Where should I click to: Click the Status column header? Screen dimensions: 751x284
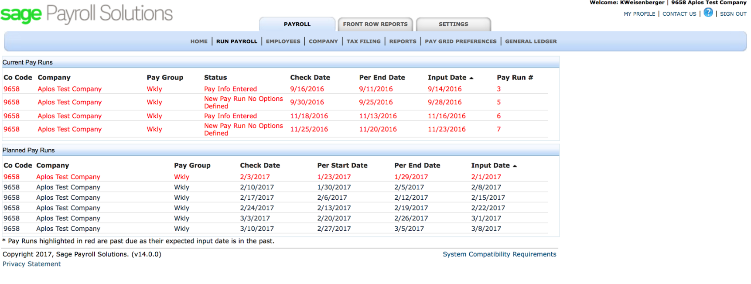(215, 78)
